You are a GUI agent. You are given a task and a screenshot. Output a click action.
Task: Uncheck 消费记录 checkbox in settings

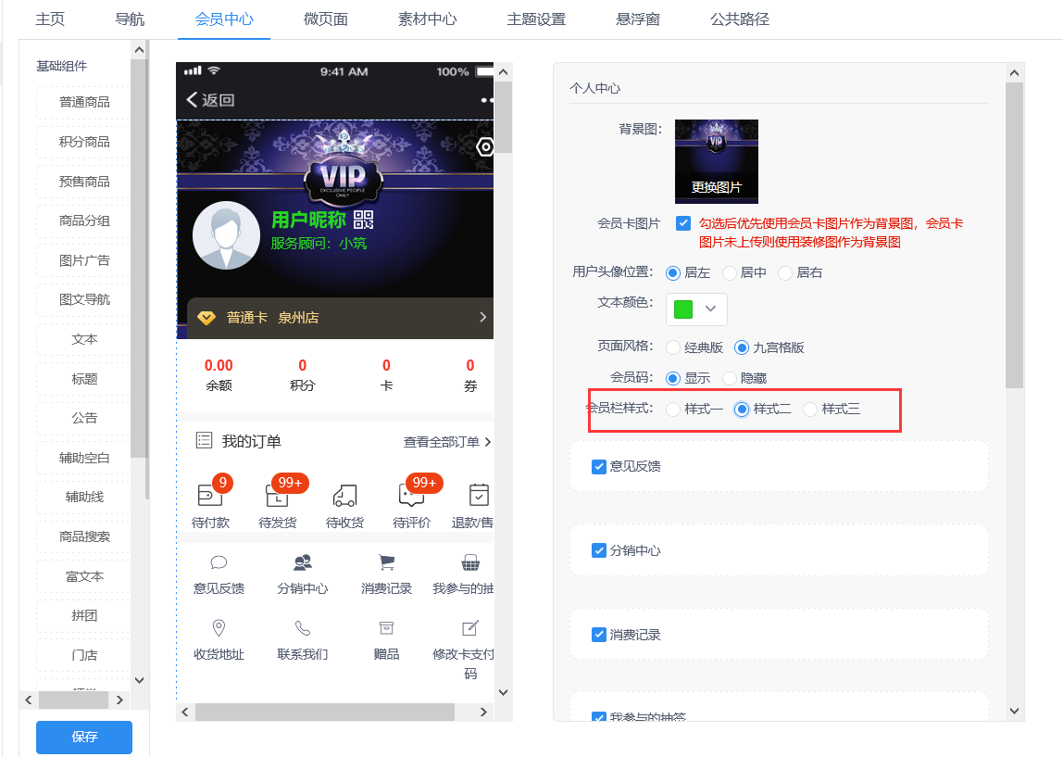(x=598, y=635)
